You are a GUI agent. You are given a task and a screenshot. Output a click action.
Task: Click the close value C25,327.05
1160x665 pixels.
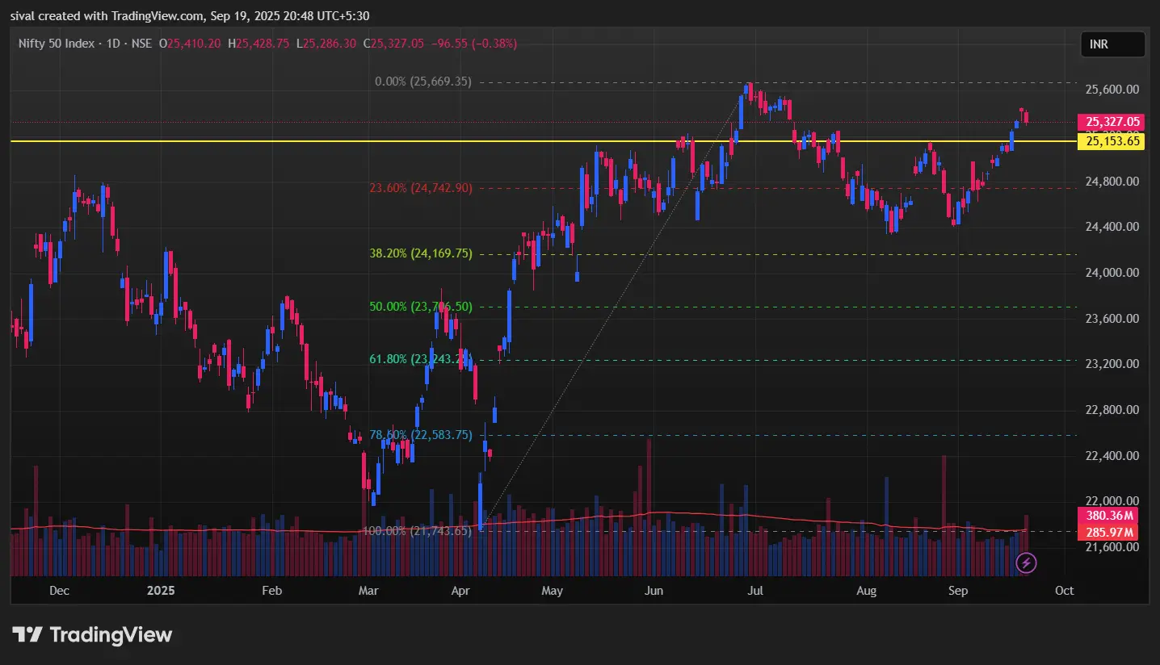[393, 43]
